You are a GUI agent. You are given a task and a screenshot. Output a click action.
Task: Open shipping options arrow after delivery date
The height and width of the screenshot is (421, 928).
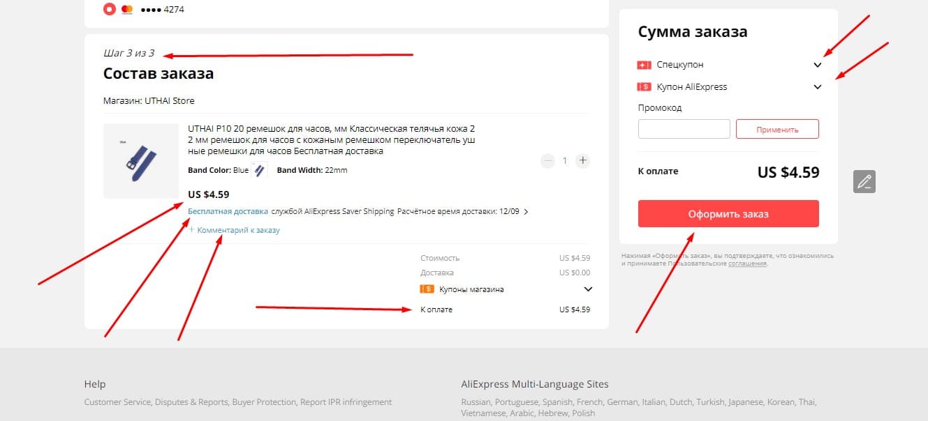(526, 211)
